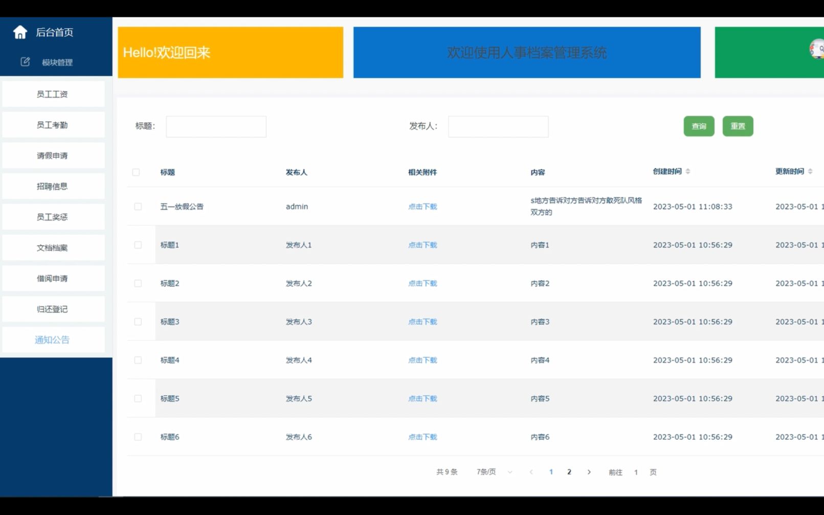Click the 五一放假公告 title cell
824x515 pixels.
[x=182, y=207]
